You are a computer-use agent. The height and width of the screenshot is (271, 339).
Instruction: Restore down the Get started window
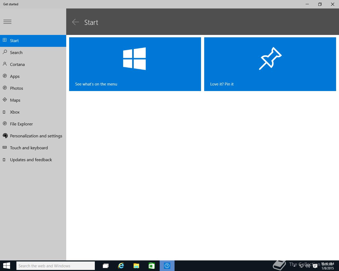click(x=320, y=4)
